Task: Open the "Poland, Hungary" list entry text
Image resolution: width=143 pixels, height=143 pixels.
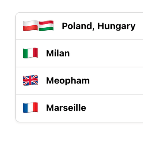Action: 99,26
